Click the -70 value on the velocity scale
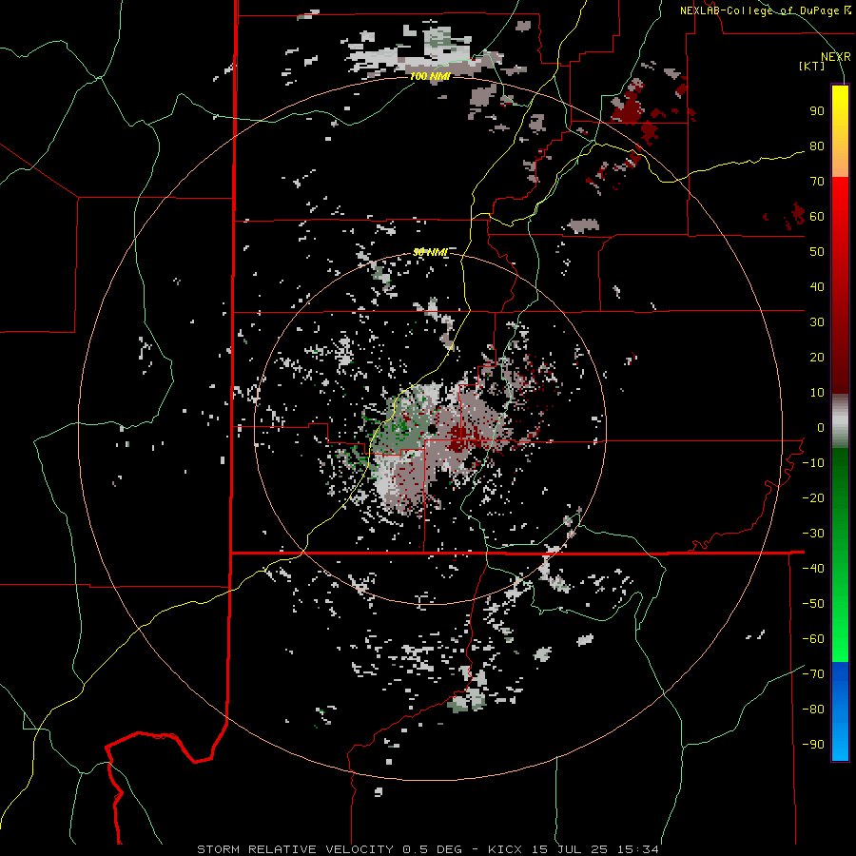The width and height of the screenshot is (856, 856). tap(813, 674)
